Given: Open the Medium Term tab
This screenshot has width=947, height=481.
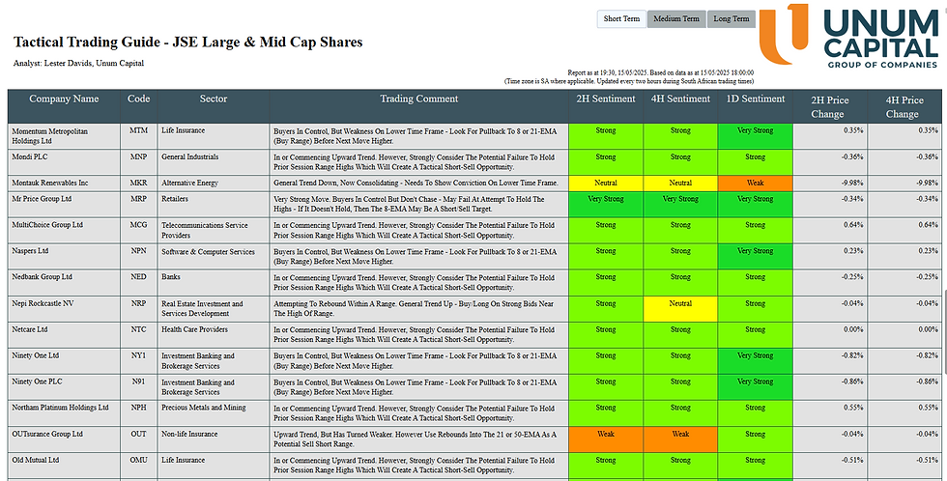Looking at the screenshot, I should [x=676, y=18].
